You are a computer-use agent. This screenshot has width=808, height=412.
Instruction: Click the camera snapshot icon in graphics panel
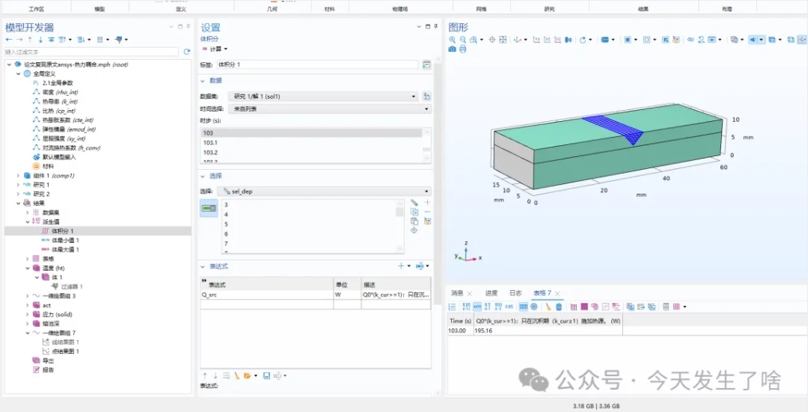click(x=452, y=49)
